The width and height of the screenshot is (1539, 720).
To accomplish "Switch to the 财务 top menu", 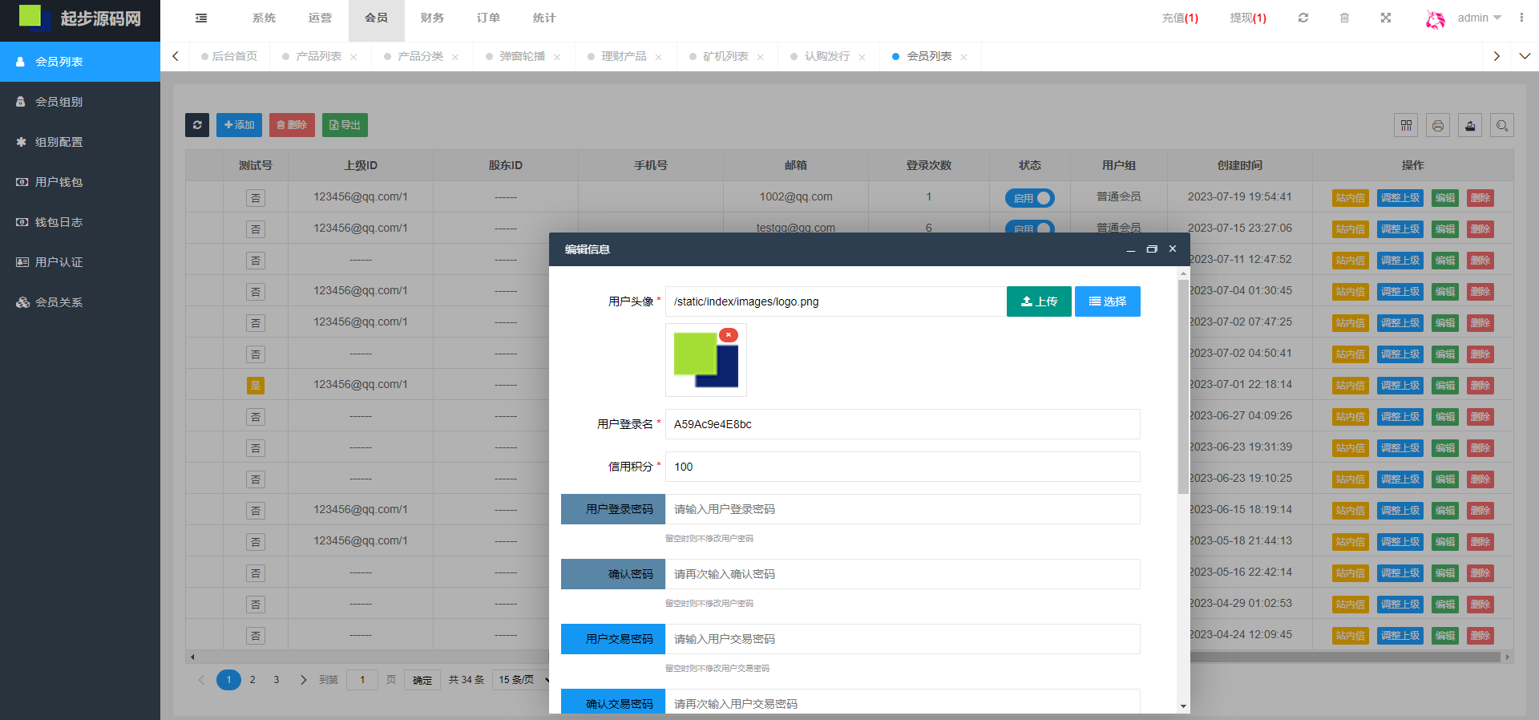I will click(432, 18).
